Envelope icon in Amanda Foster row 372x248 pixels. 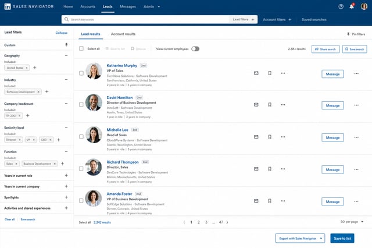[x=256, y=201]
